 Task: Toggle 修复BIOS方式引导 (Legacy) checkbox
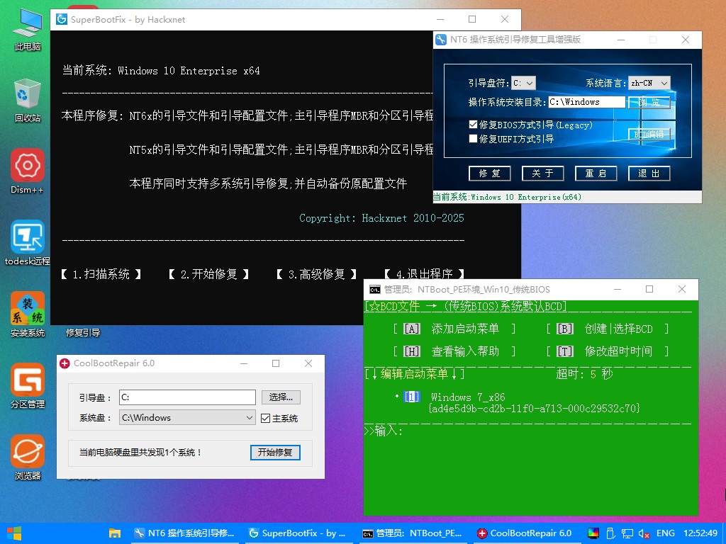474,125
